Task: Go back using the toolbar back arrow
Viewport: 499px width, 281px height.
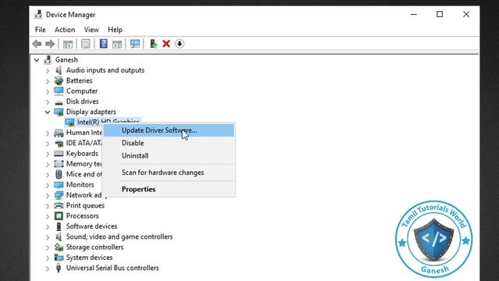Action: click(37, 44)
